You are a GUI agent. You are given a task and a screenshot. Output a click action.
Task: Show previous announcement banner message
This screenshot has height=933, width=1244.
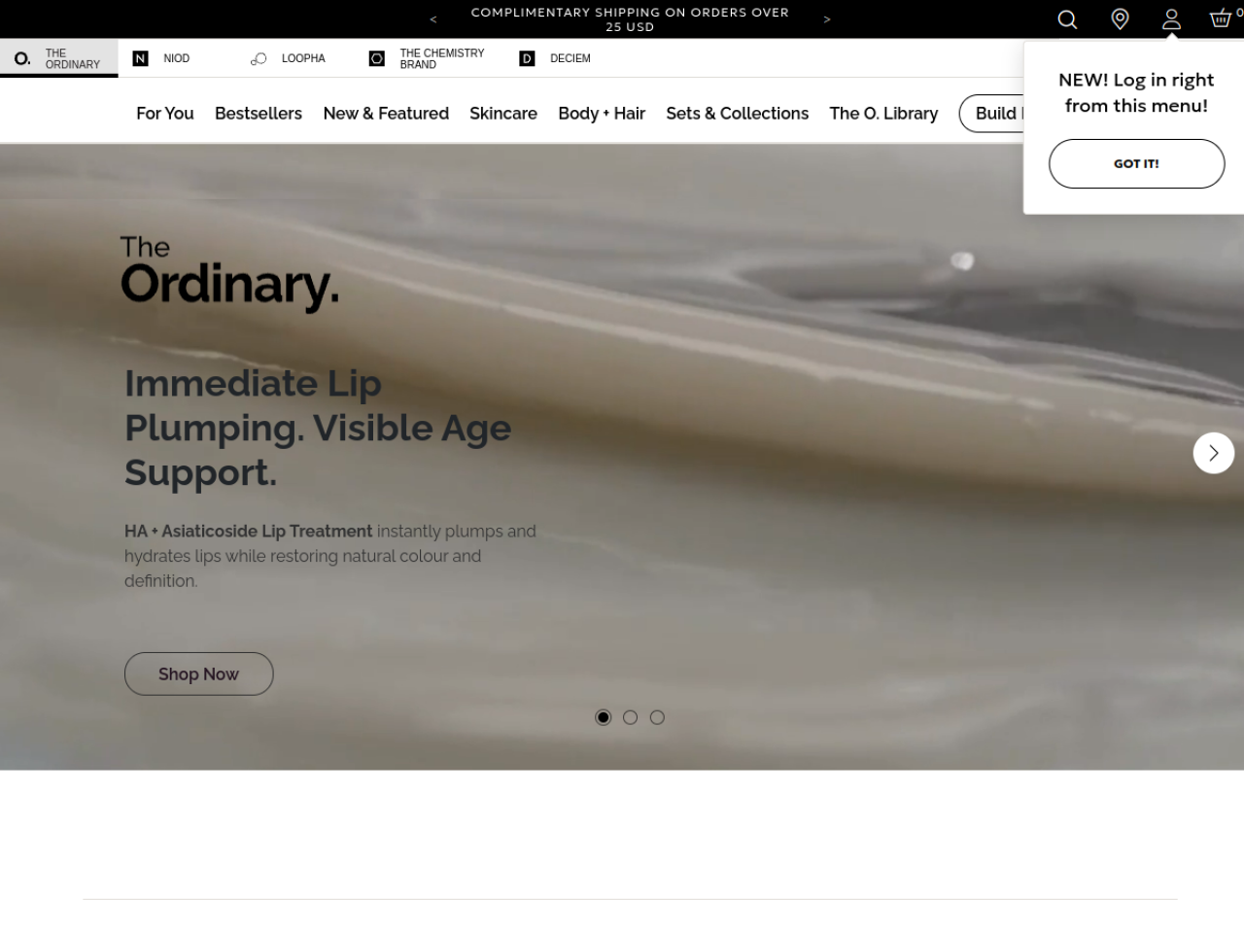pyautogui.click(x=433, y=19)
